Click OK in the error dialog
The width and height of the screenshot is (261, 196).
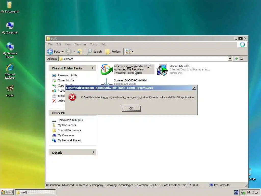131,108
